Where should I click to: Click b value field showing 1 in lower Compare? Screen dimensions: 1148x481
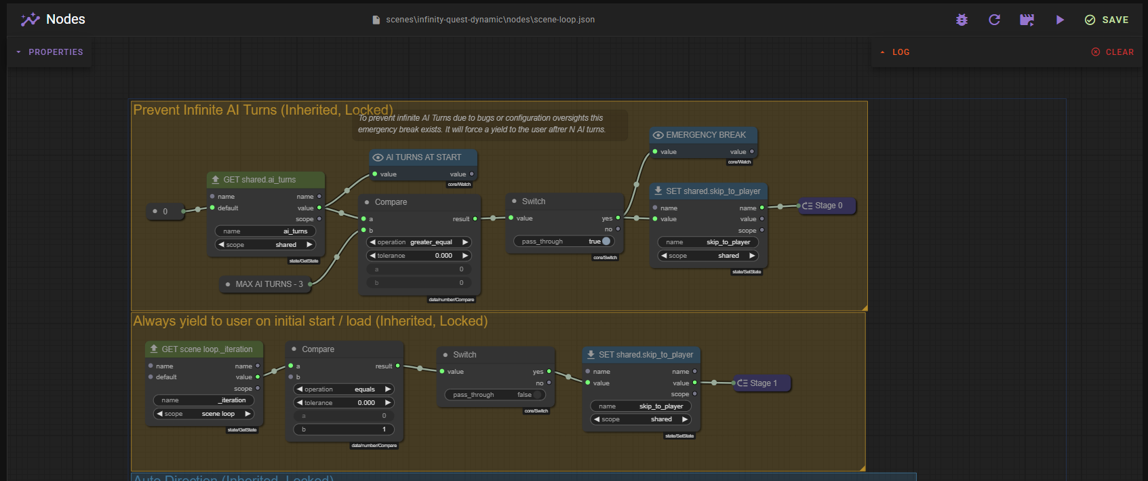344,429
